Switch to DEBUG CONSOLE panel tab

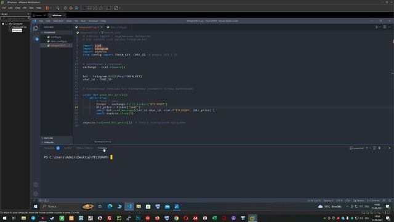[84, 148]
